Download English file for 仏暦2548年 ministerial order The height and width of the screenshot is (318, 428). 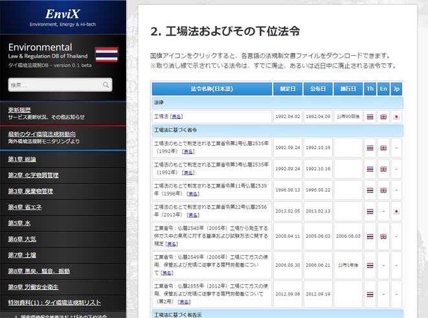[x=383, y=237]
